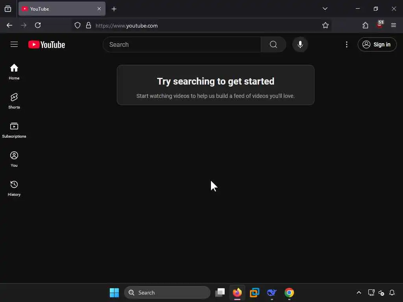Viewport: 403px width, 302px height.
Task: Start voice search with the microphone icon
Action: click(x=300, y=44)
